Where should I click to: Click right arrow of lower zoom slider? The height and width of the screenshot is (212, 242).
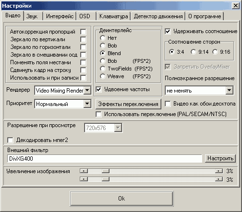pyautogui.click(x=219, y=179)
